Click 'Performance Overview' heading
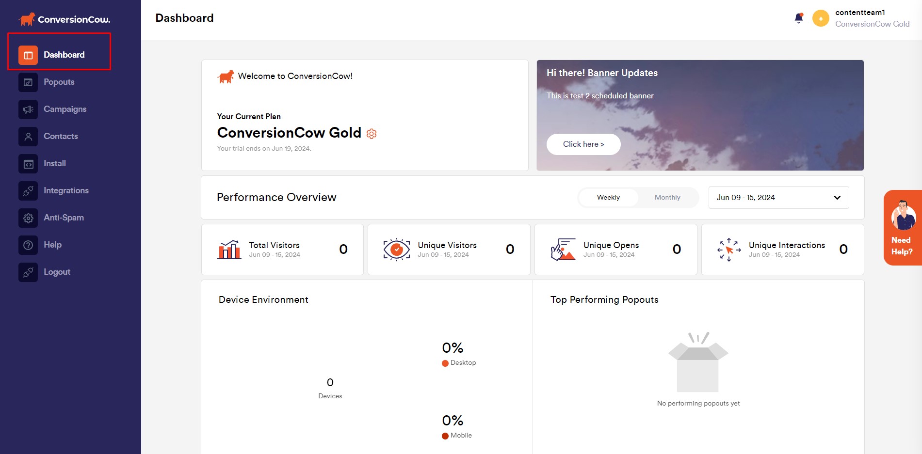 (x=276, y=198)
